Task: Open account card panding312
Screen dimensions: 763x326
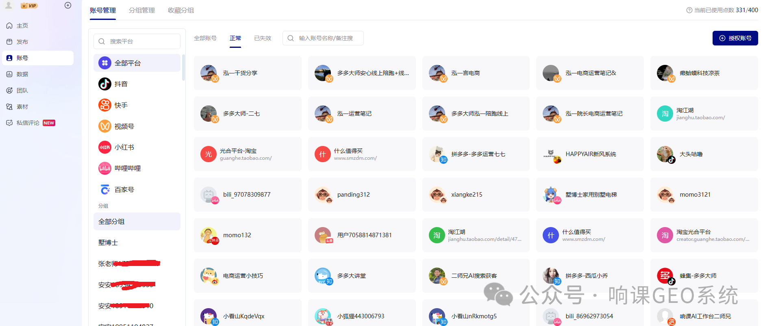Action: (x=362, y=195)
